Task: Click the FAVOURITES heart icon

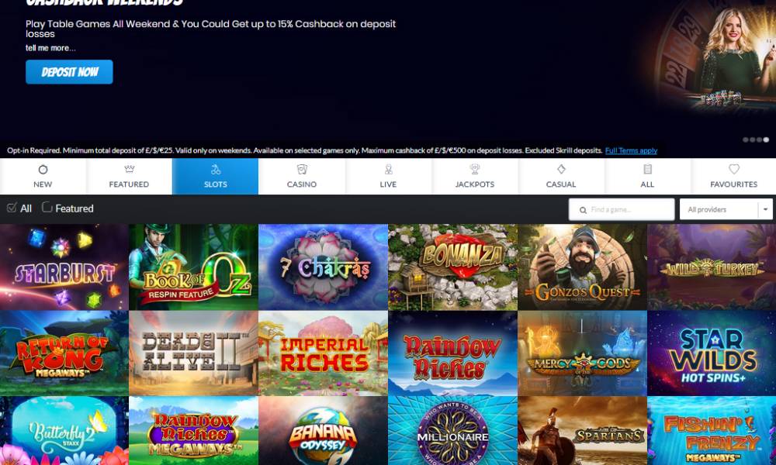Action: (x=734, y=169)
